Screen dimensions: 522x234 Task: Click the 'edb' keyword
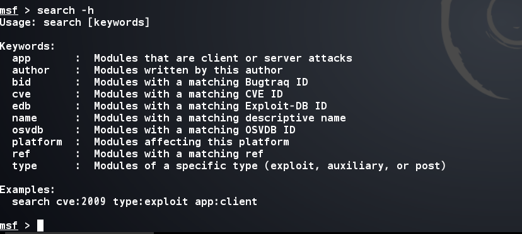(x=21, y=106)
